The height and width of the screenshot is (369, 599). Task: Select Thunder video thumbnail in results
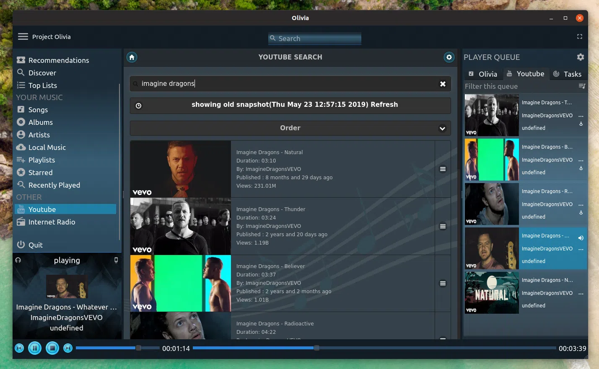click(x=181, y=226)
